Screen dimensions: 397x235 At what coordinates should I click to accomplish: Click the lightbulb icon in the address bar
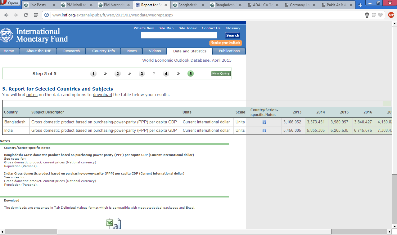tap(367, 15)
